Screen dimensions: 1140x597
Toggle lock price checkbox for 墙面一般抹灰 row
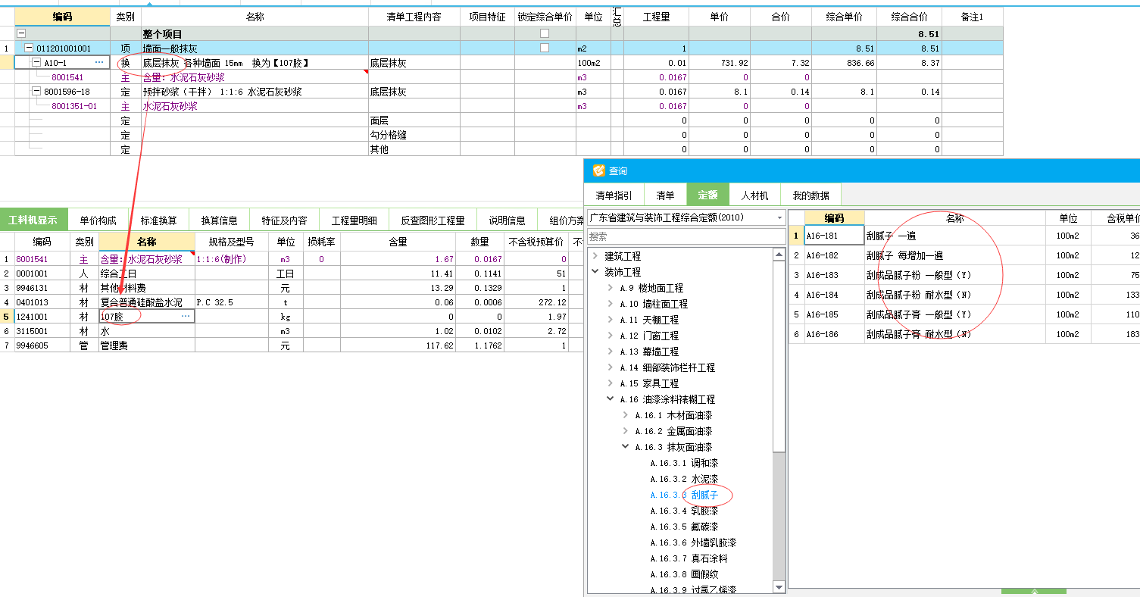pos(544,48)
